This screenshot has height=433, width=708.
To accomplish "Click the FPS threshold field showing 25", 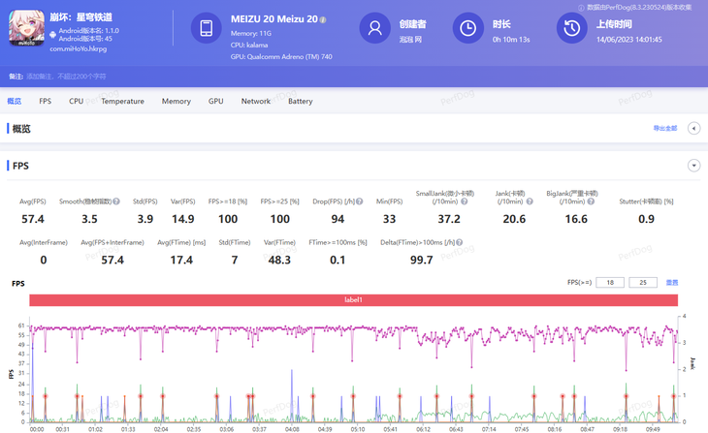I will click(643, 282).
